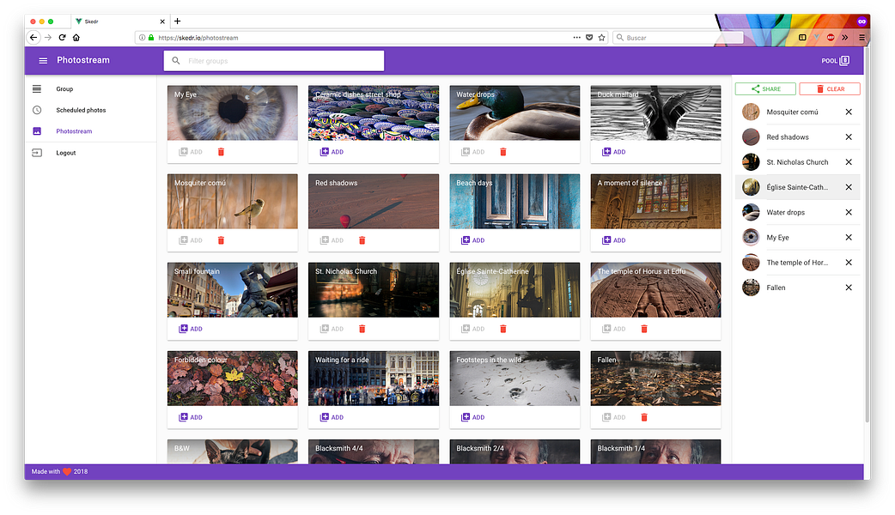The image size is (895, 515).
Task: Click the page vertical scrollbar
Action: (867, 233)
